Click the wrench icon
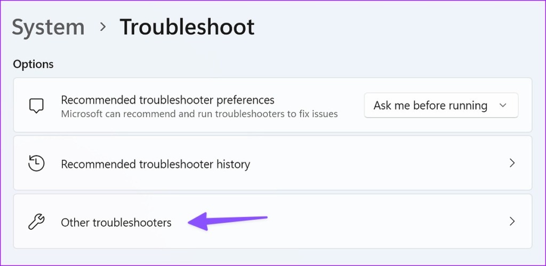546x266 pixels. point(36,222)
